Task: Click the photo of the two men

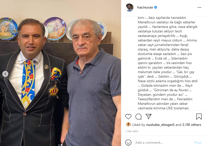Action: click(x=61, y=73)
